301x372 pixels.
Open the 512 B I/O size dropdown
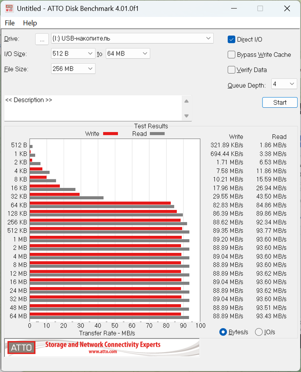(x=73, y=53)
